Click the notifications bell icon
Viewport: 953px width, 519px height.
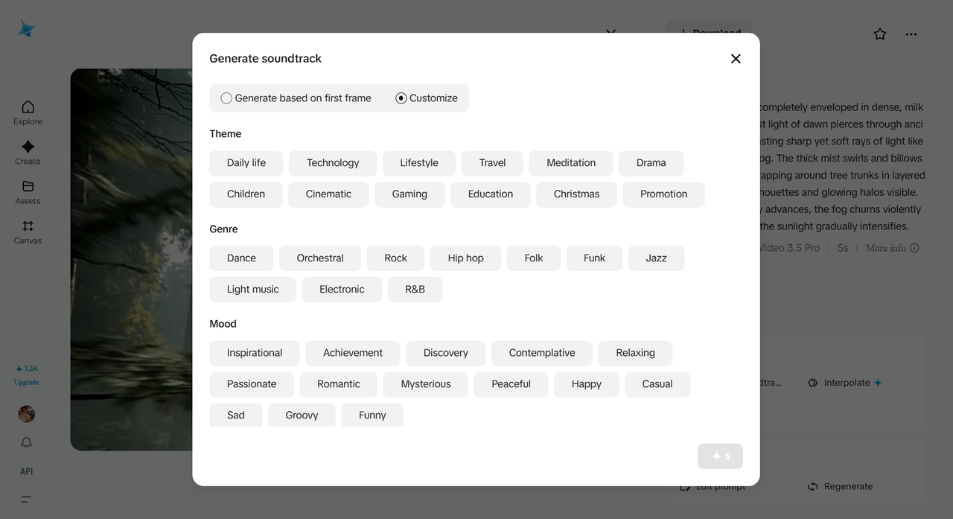tap(26, 442)
